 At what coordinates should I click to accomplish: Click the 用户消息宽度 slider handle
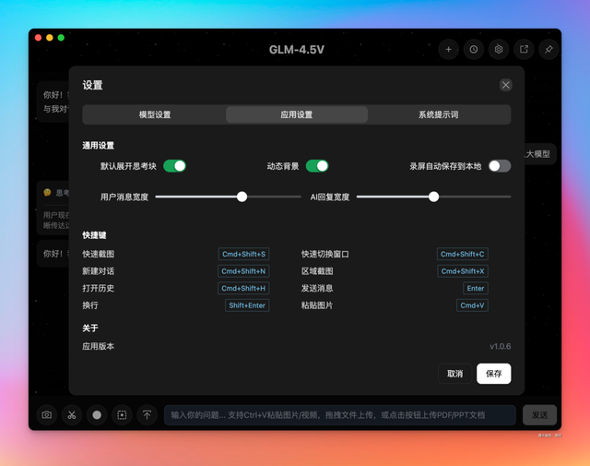pos(242,197)
